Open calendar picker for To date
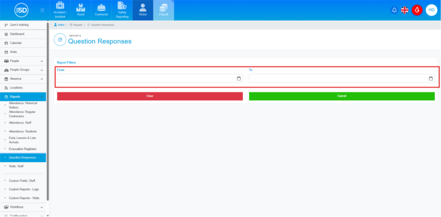Viewport: 441px width, 217px height. pyautogui.click(x=431, y=79)
